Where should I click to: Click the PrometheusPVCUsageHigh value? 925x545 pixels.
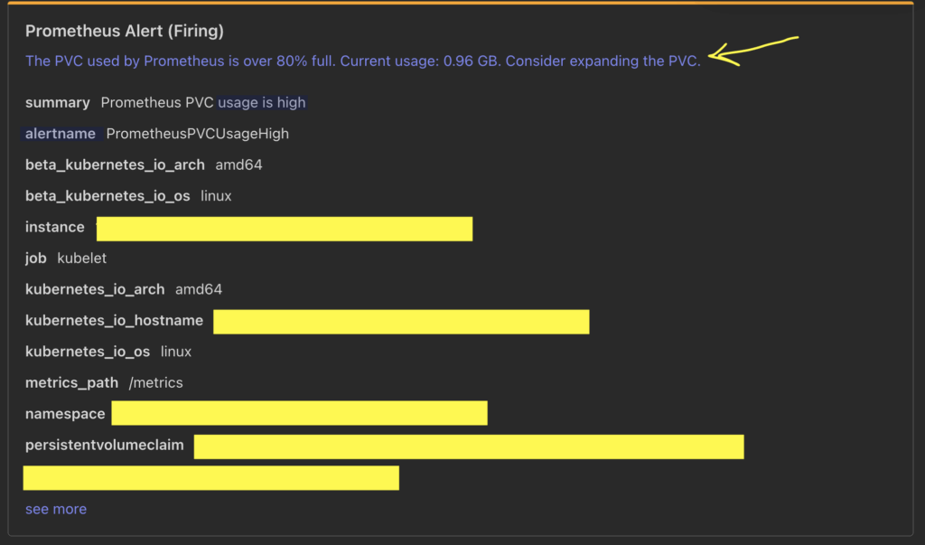pyautogui.click(x=198, y=134)
